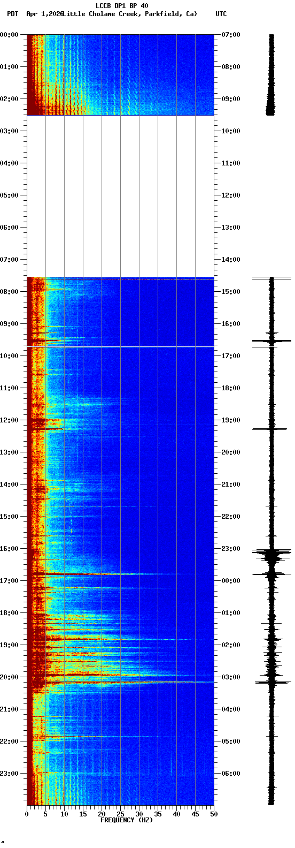Select the '5' frequency axis tick label
Viewport: 295px width, 848px height.
pos(45,814)
